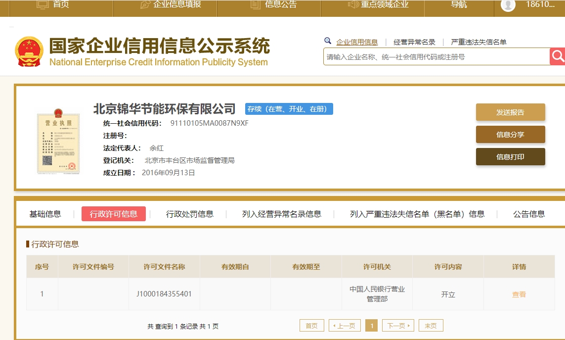Open 导航 in top navigation
The width and height of the screenshot is (565, 340).
coord(459,4)
